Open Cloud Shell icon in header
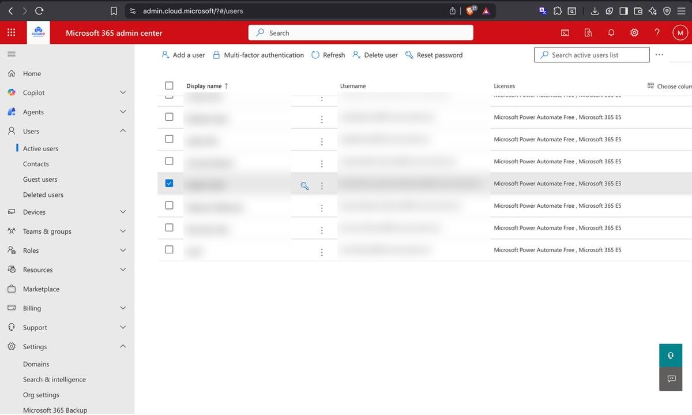 point(565,33)
